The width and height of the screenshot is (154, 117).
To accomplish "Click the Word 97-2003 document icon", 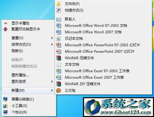I will [x=59, y=26].
